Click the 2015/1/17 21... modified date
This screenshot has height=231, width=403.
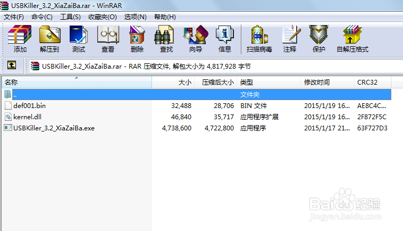327,128
